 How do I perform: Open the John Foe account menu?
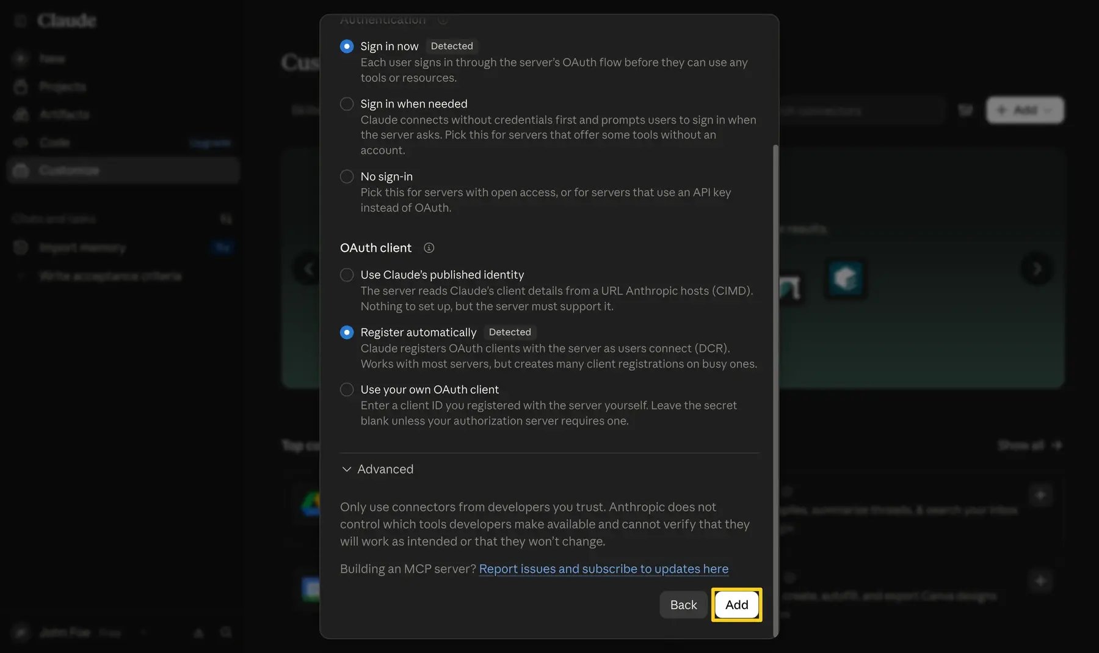click(x=79, y=633)
